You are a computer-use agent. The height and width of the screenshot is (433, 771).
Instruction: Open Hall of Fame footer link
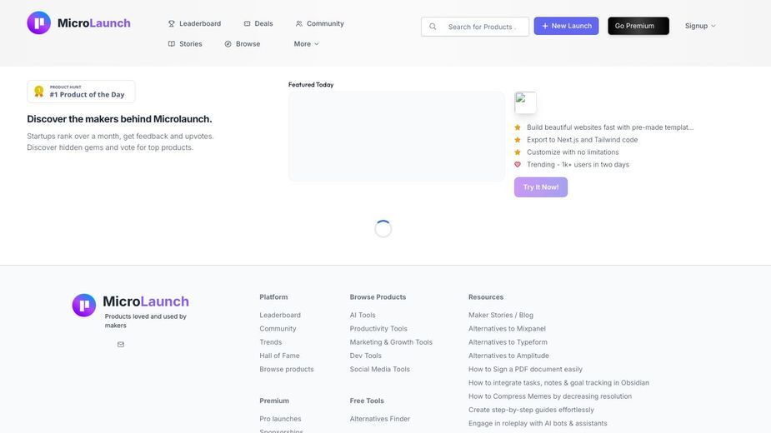pyautogui.click(x=279, y=356)
